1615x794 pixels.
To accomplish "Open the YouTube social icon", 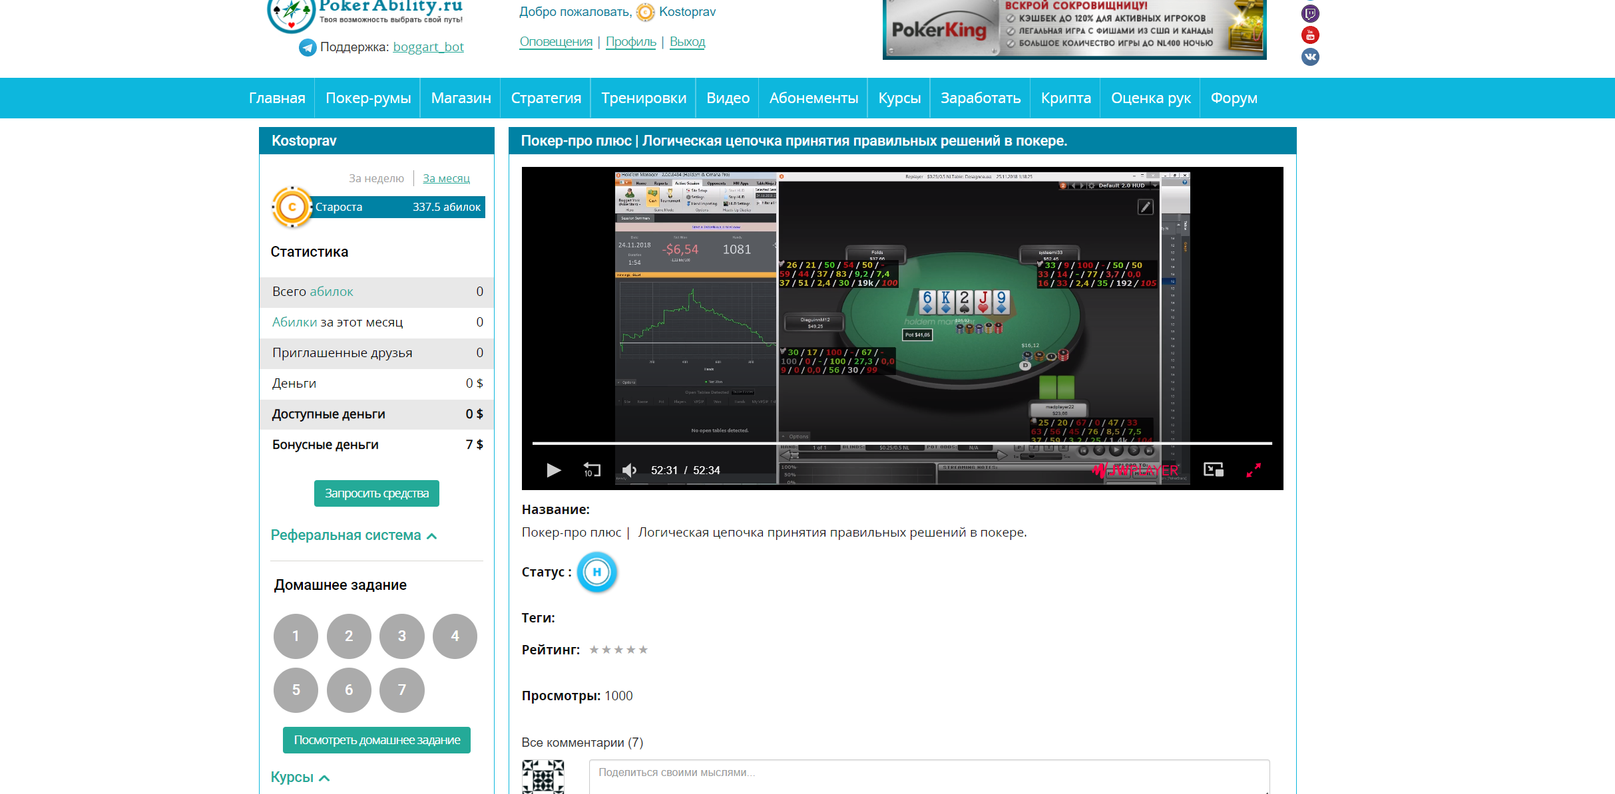I will [x=1310, y=35].
